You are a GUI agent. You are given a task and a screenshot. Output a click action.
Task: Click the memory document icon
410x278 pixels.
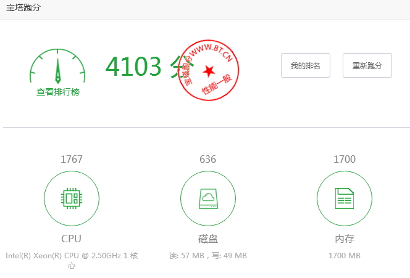click(344, 198)
